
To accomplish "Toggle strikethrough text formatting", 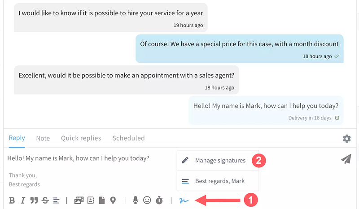I will tap(45, 200).
